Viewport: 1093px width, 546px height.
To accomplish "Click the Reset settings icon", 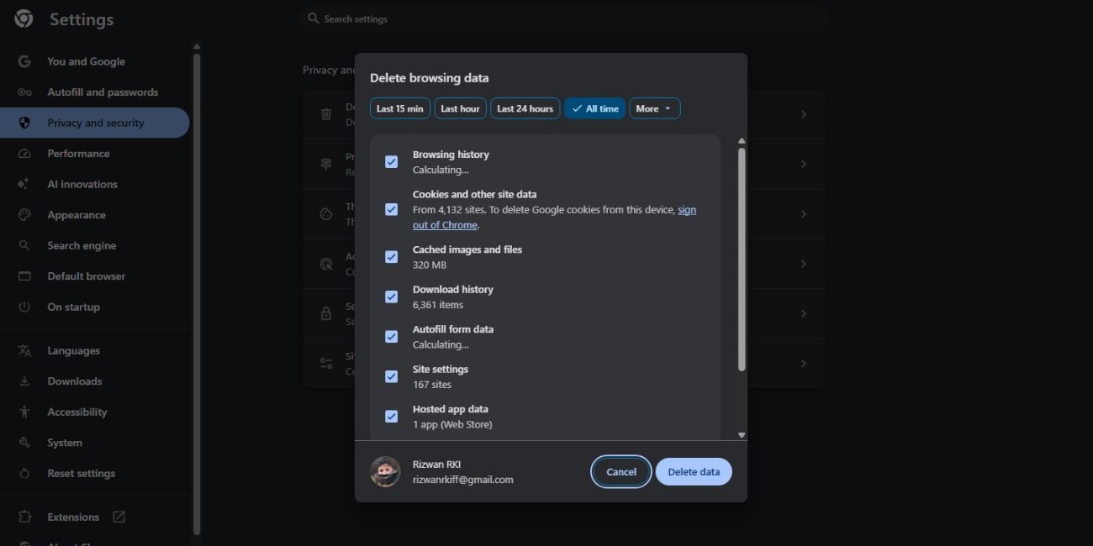I will (x=24, y=473).
